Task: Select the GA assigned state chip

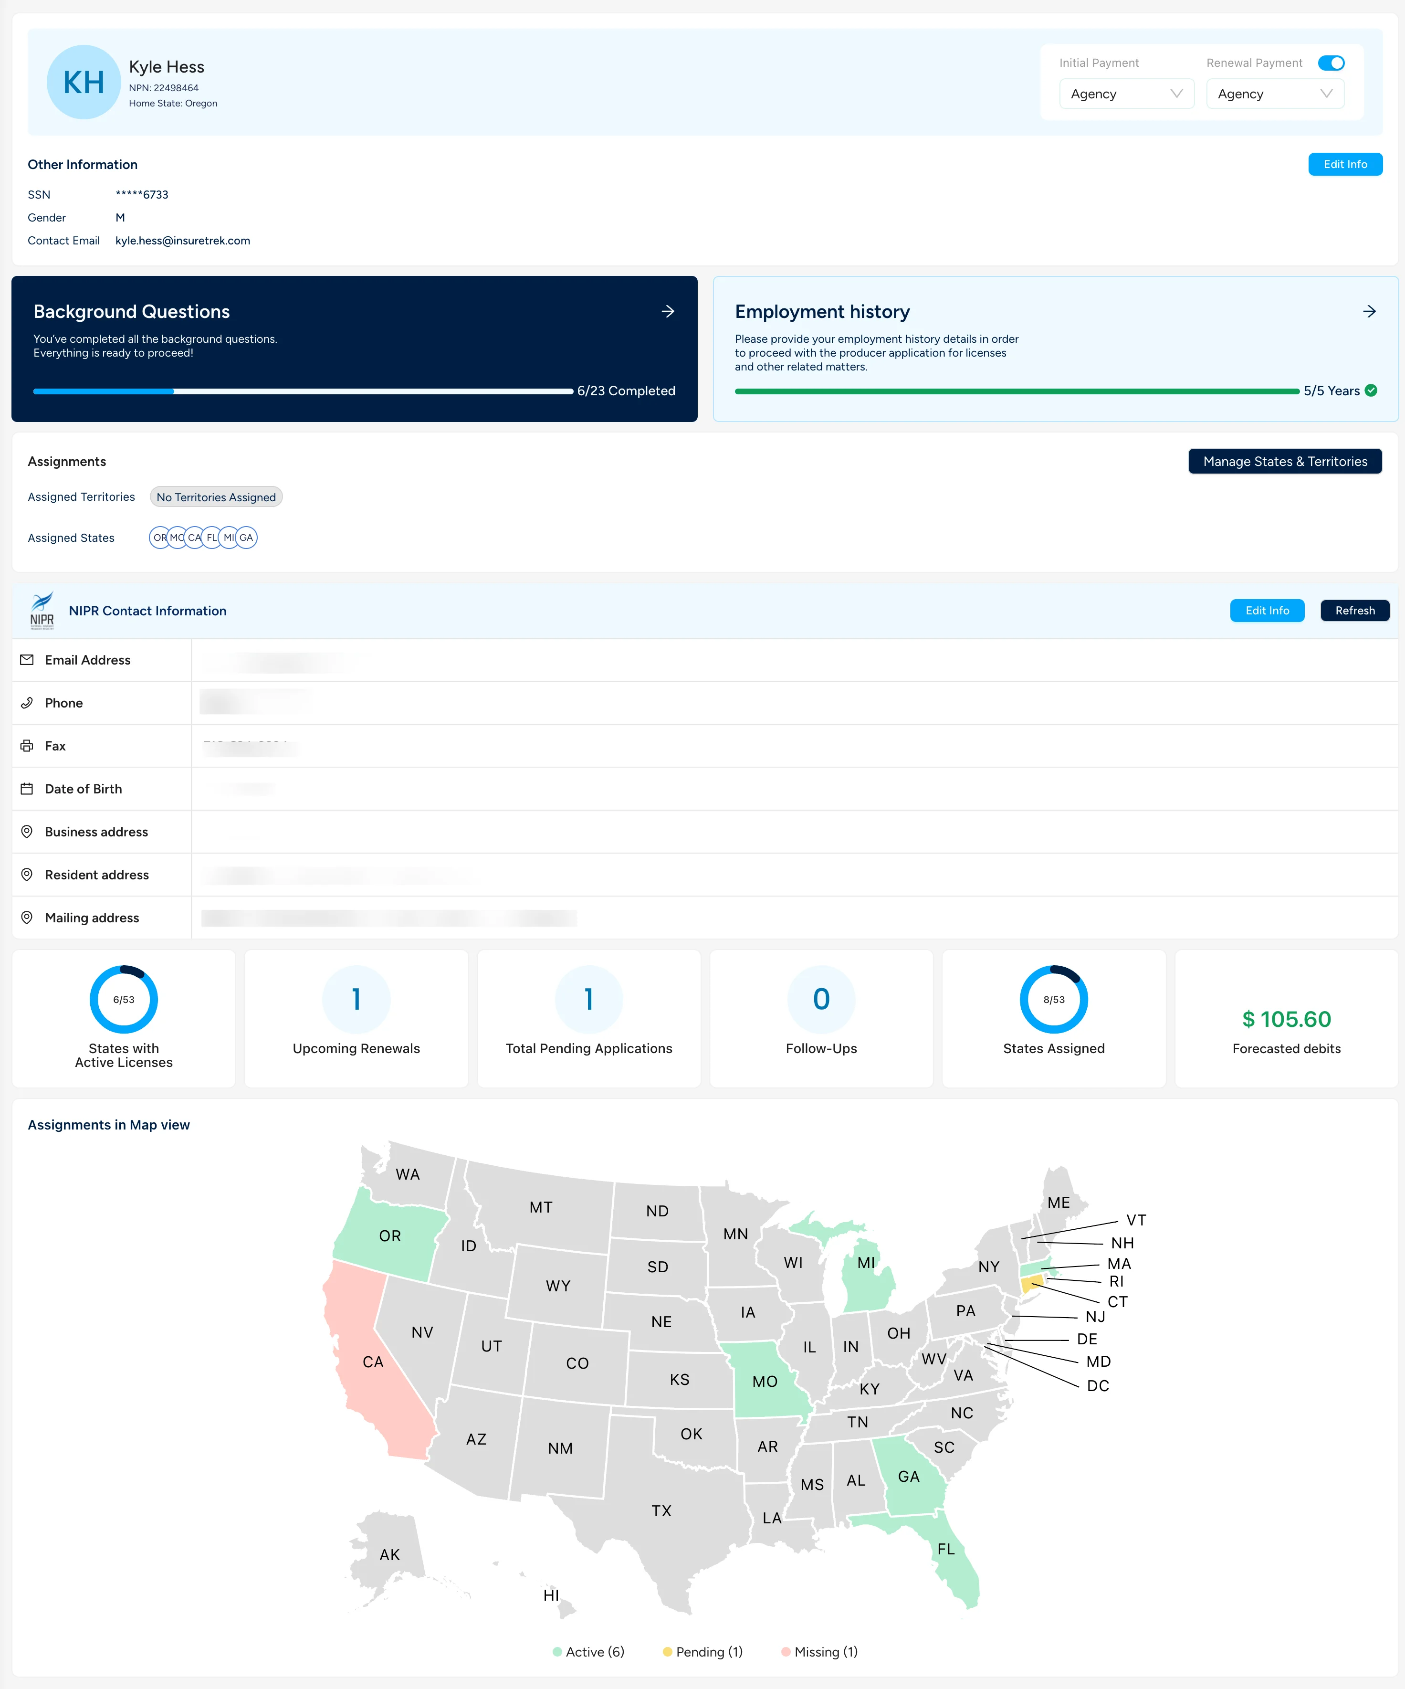Action: [x=246, y=537]
